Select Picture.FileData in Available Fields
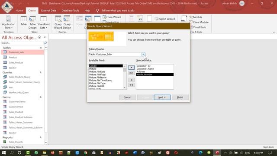This screenshot has width=277, height=156. pyautogui.click(x=106, y=71)
